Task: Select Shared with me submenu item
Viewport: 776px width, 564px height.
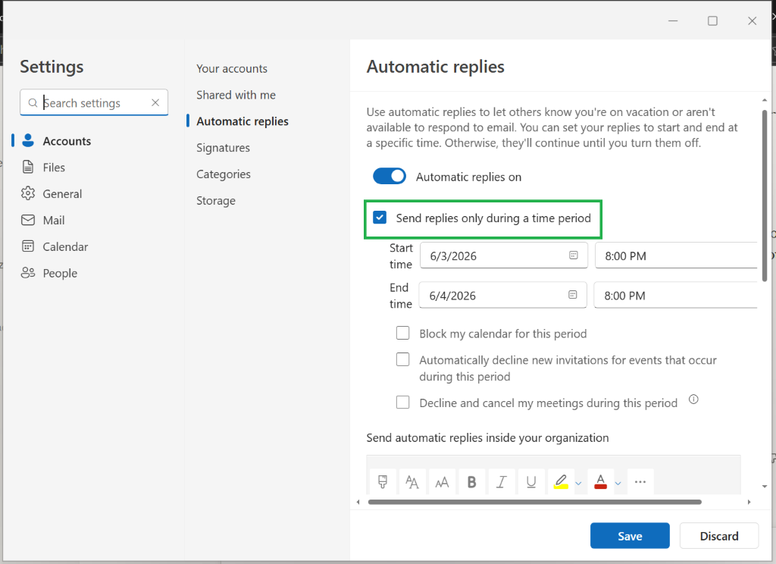Action: point(236,95)
